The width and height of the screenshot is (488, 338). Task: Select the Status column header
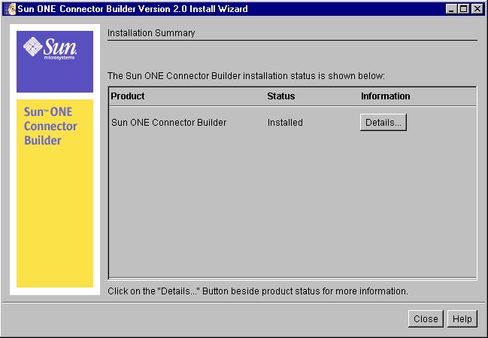pos(280,96)
